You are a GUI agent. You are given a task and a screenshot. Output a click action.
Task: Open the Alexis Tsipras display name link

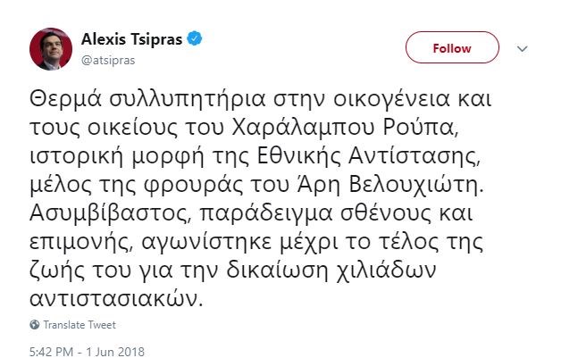coord(132,39)
